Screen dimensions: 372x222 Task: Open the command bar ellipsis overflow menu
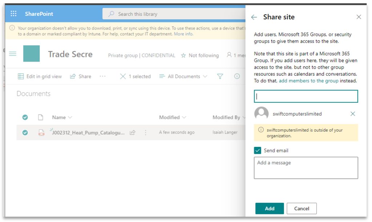tap(102, 76)
